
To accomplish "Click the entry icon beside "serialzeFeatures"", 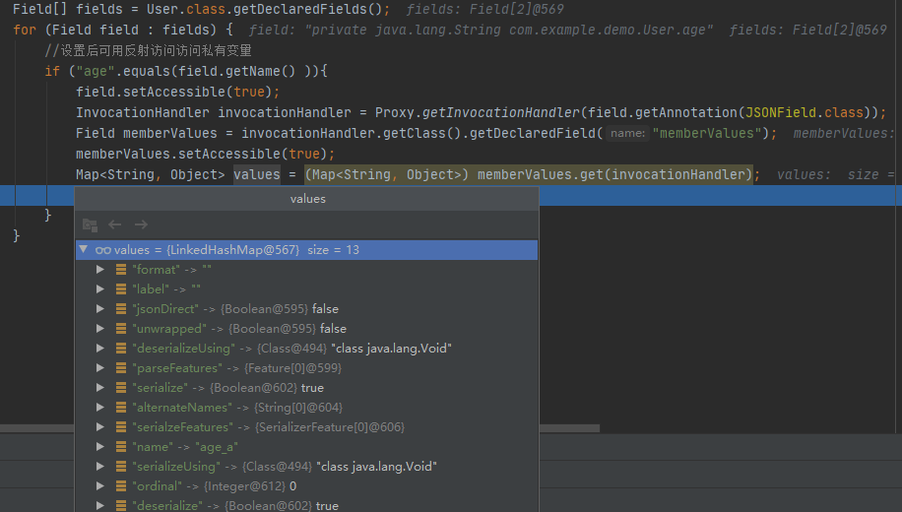I will click(x=121, y=427).
